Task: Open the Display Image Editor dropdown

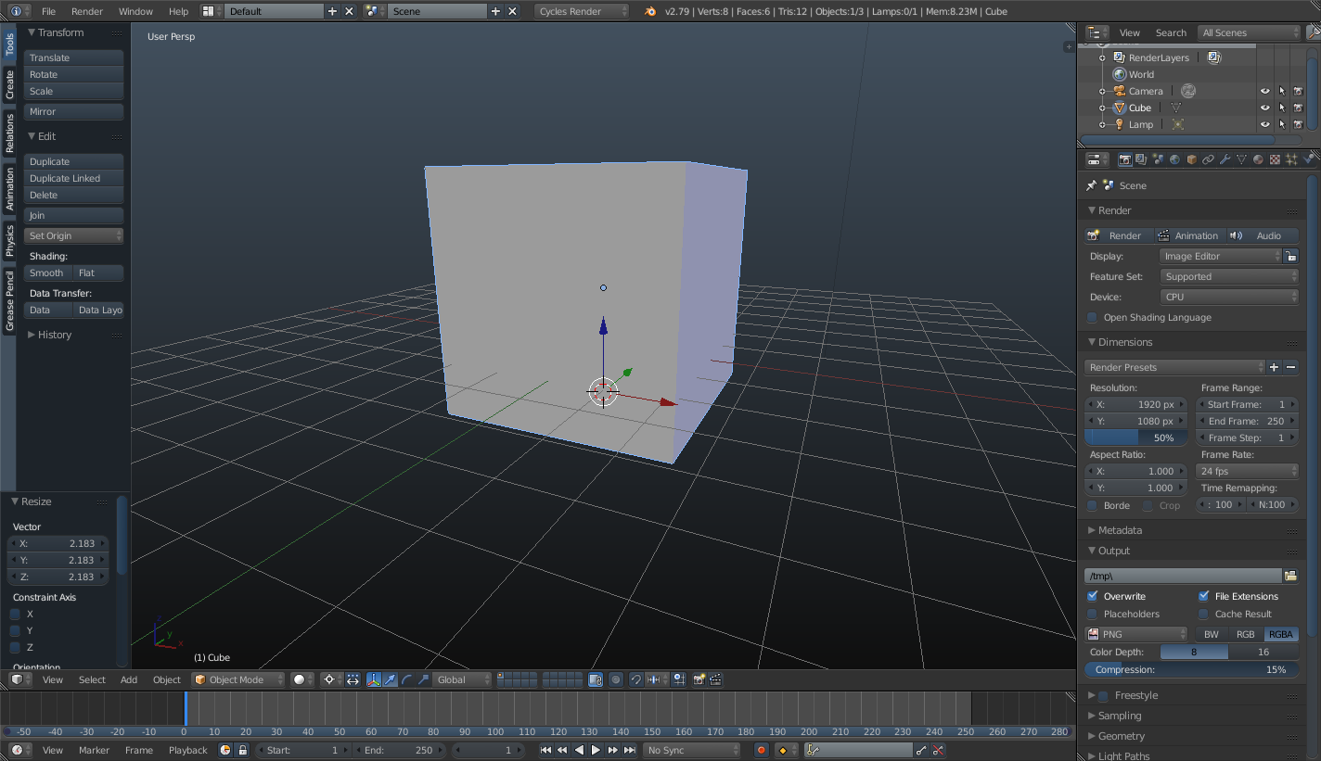Action: 1221,256
